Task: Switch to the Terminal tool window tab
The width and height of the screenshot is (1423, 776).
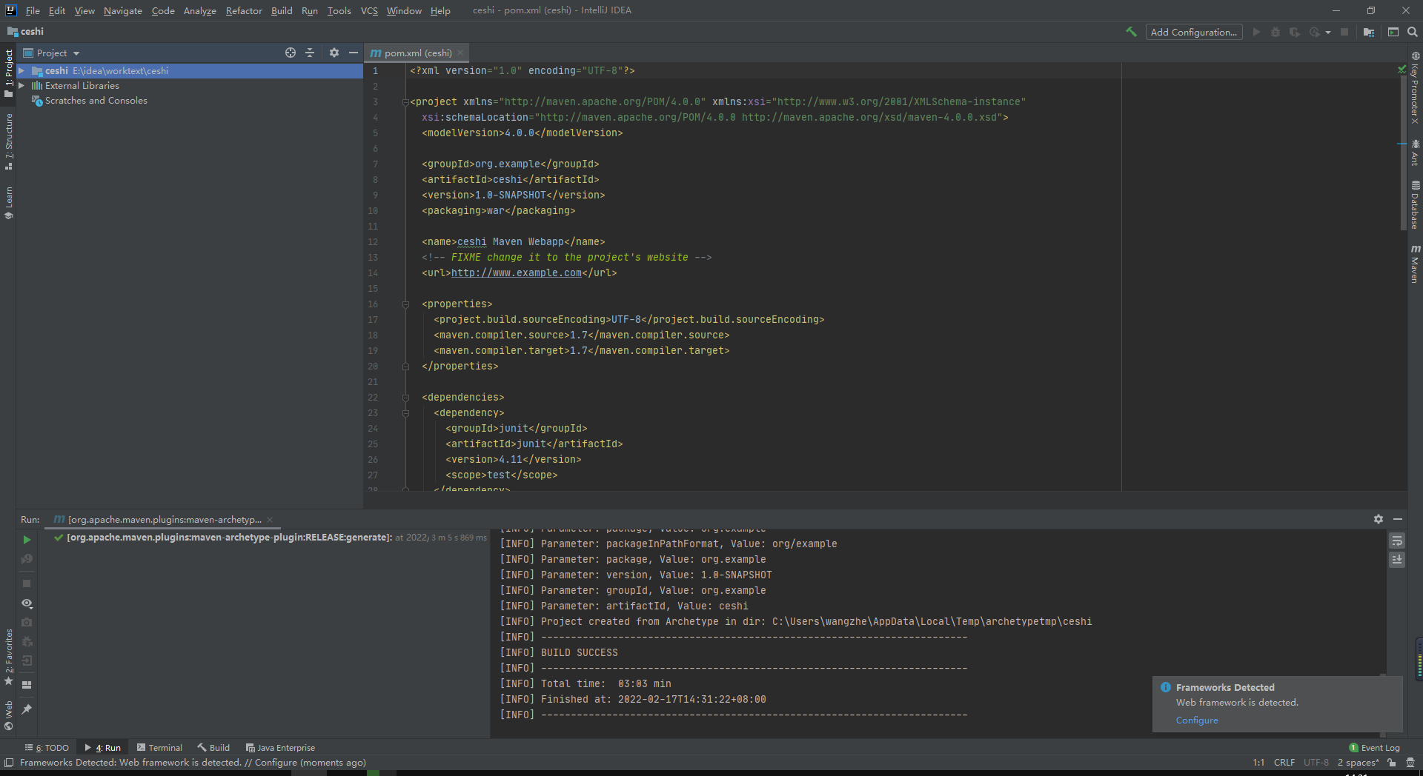Action: (x=159, y=748)
